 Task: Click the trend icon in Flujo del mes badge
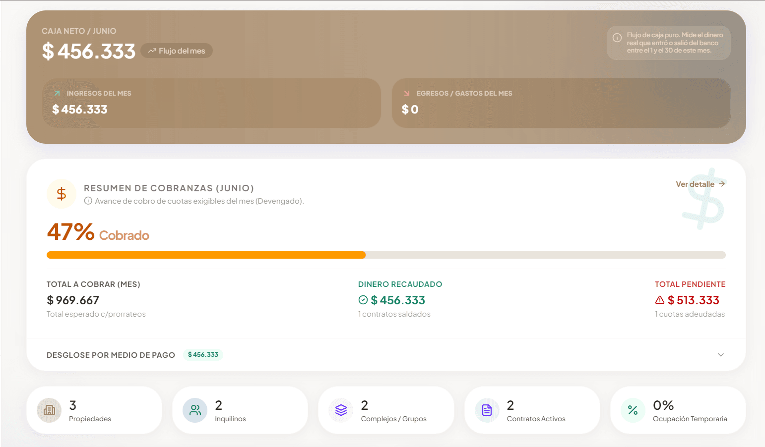tap(152, 51)
